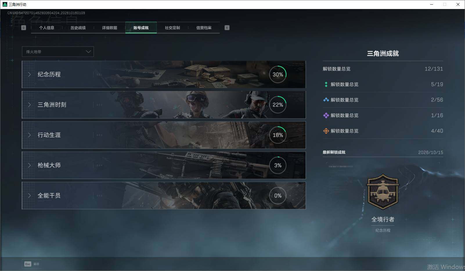Click the green achievement tier icon
The height and width of the screenshot is (271, 465).
[326, 84]
